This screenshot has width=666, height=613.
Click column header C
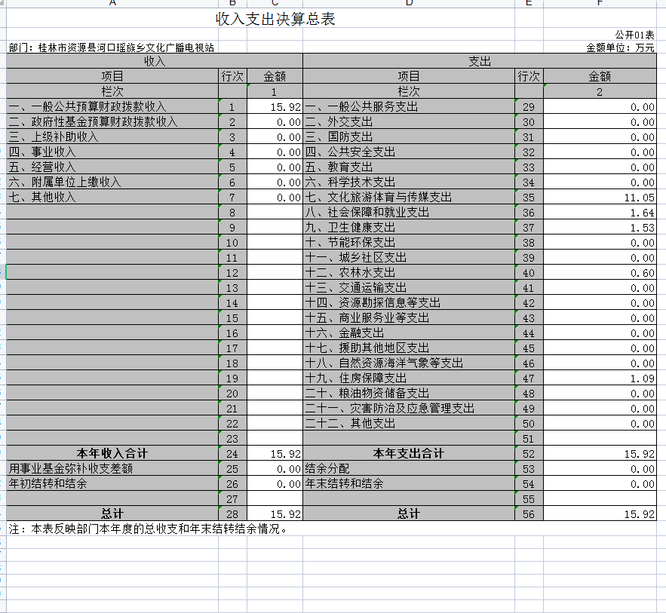[275, 4]
